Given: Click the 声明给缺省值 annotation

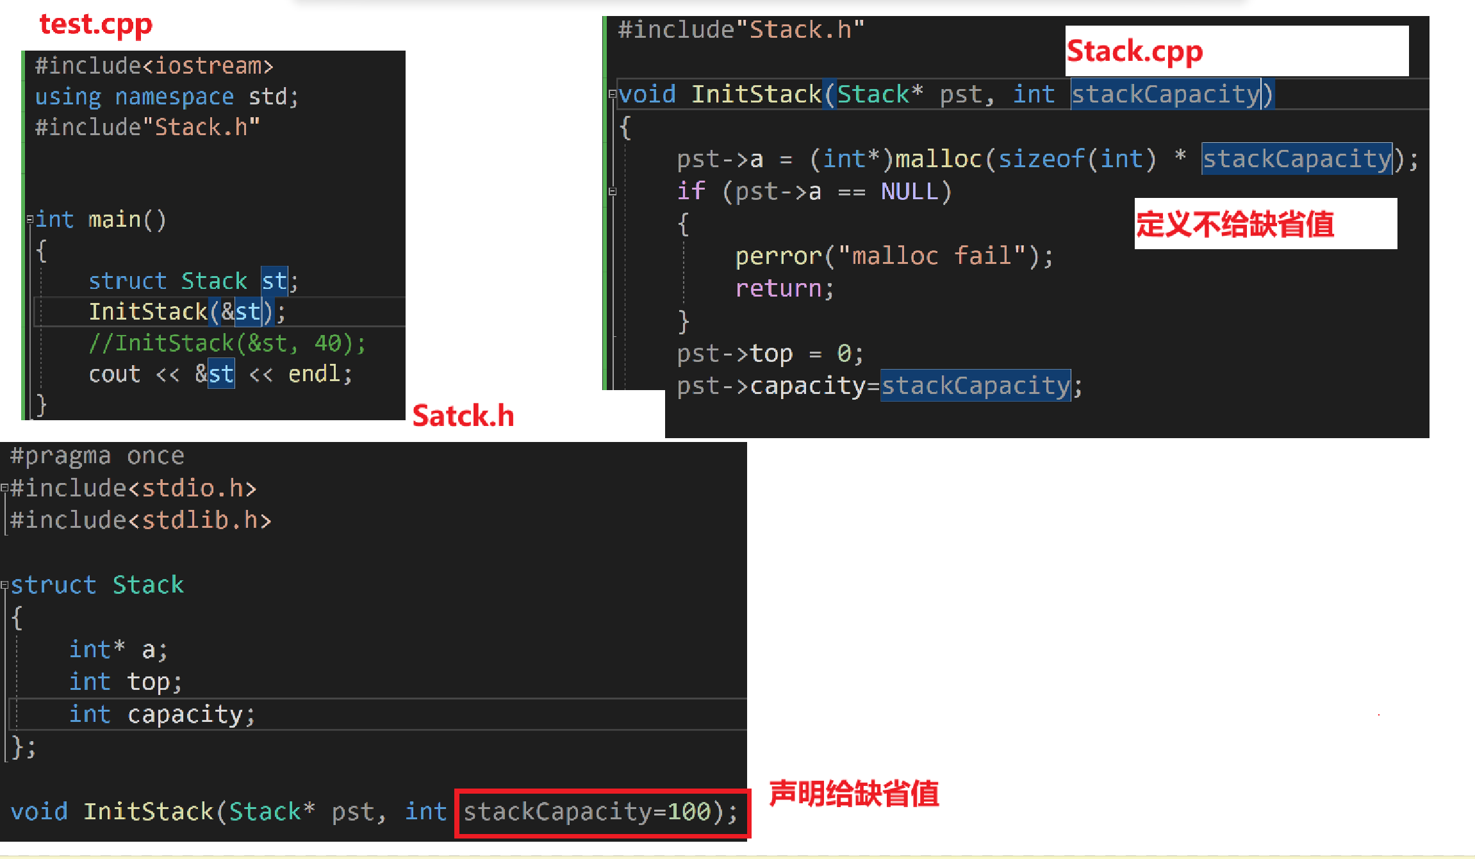Looking at the screenshot, I should 853,794.
